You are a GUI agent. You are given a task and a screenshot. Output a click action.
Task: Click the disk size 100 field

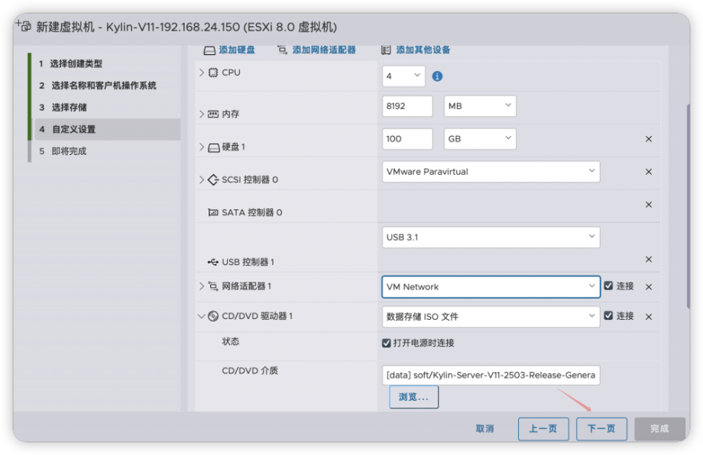pos(407,139)
